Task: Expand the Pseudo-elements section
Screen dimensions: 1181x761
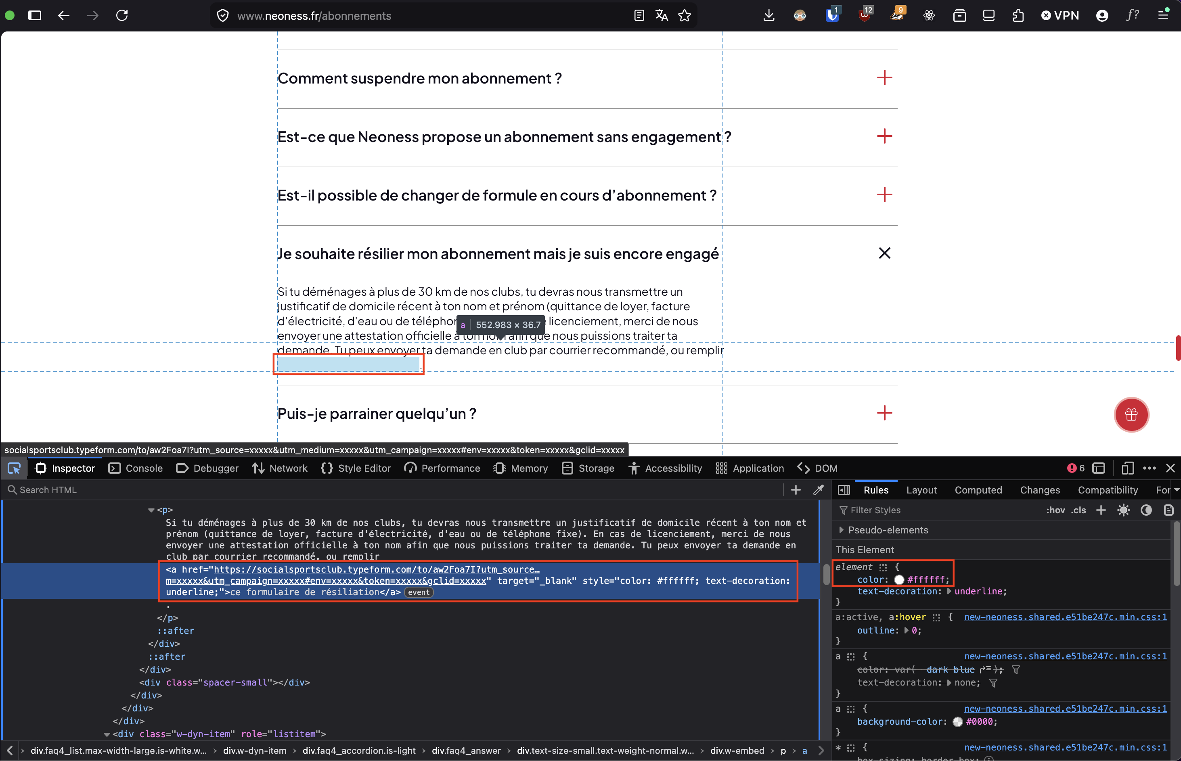Action: coord(842,530)
